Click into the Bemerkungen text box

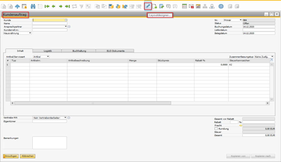[x=50, y=143]
